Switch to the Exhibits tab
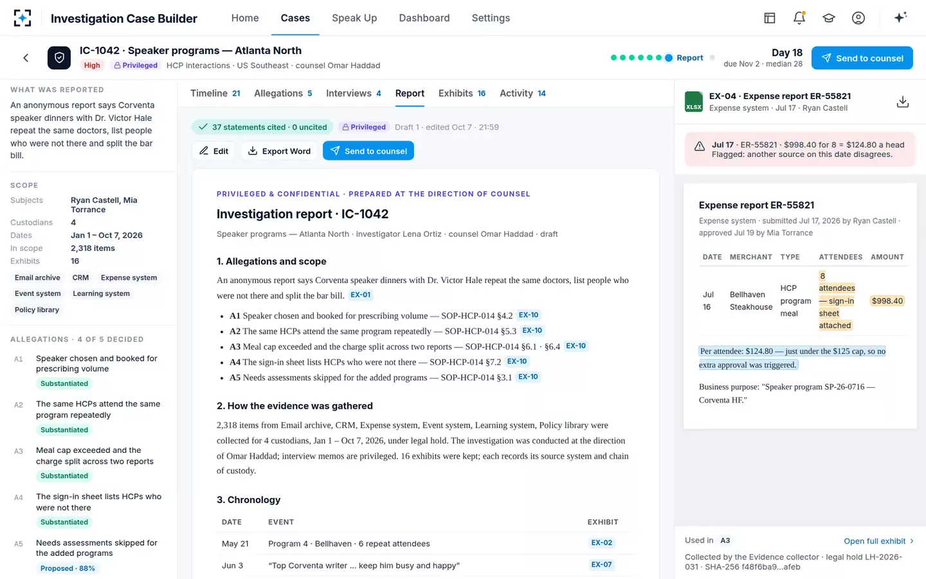The image size is (926, 579). (462, 93)
